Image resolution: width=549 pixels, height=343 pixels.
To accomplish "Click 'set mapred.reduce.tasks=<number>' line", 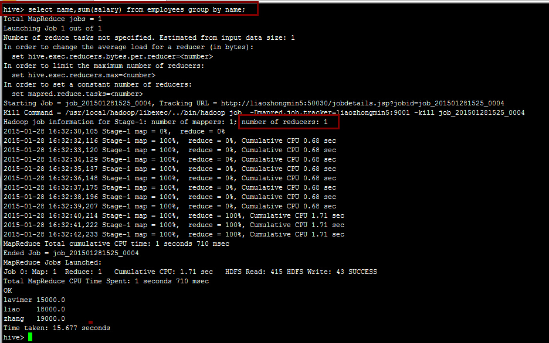I will click(77, 94).
